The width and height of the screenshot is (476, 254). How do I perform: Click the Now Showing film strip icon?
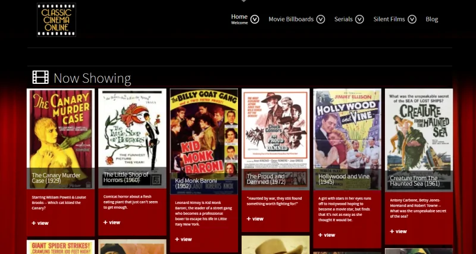click(x=40, y=77)
